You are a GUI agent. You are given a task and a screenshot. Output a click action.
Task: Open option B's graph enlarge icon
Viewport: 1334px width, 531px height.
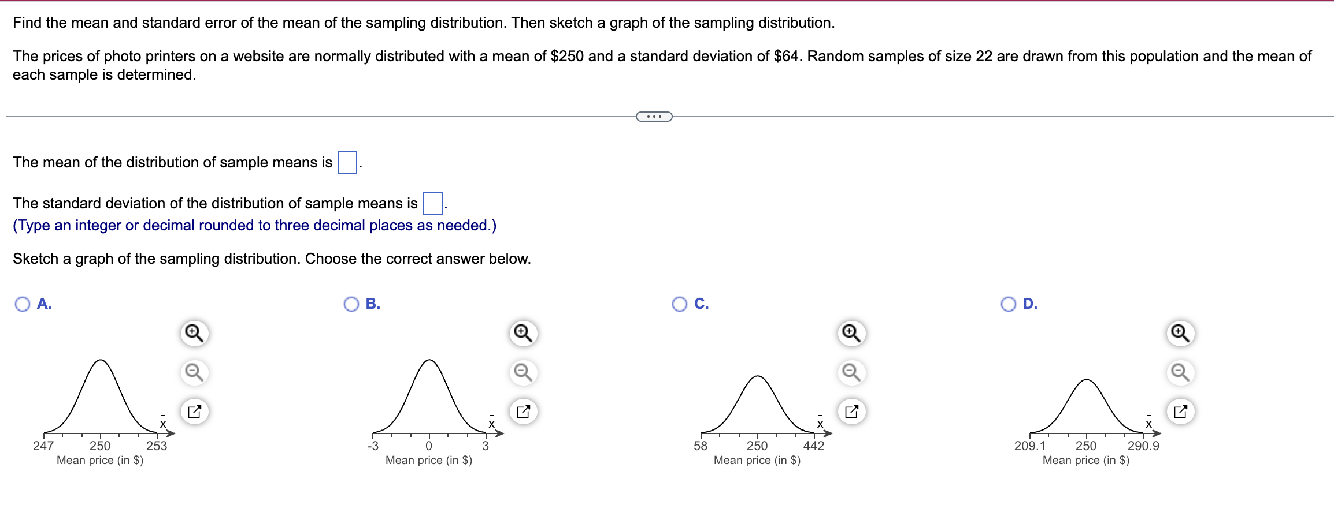tap(523, 410)
